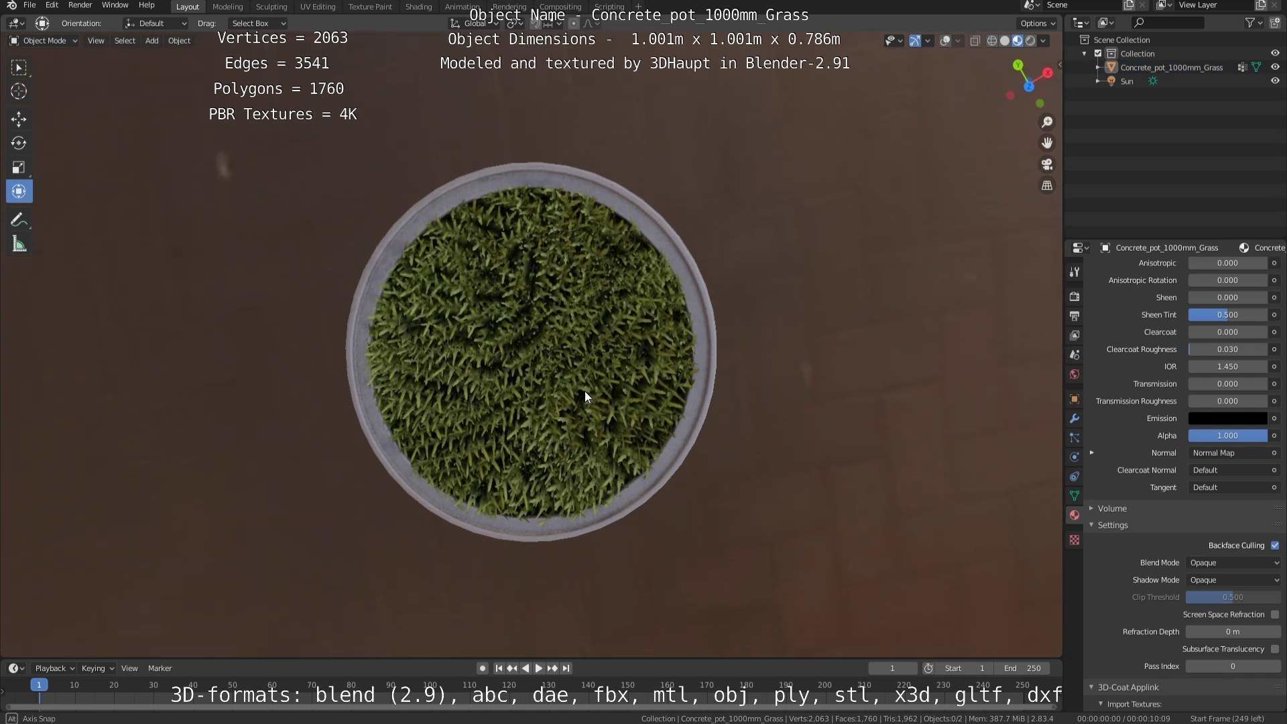Image resolution: width=1287 pixels, height=724 pixels.
Task: Collapse the Settings panel
Action: tap(1113, 526)
